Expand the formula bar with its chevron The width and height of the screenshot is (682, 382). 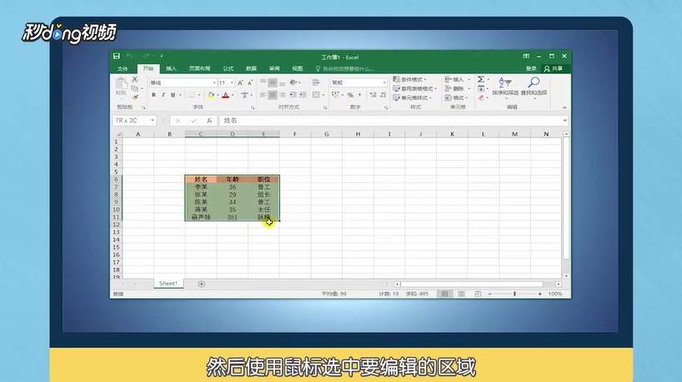coord(564,120)
